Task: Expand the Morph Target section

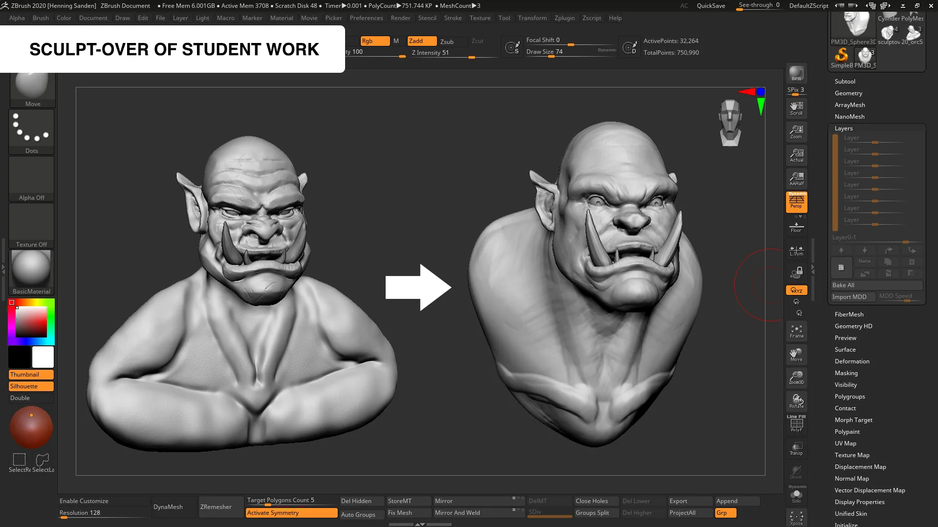Action: click(853, 420)
